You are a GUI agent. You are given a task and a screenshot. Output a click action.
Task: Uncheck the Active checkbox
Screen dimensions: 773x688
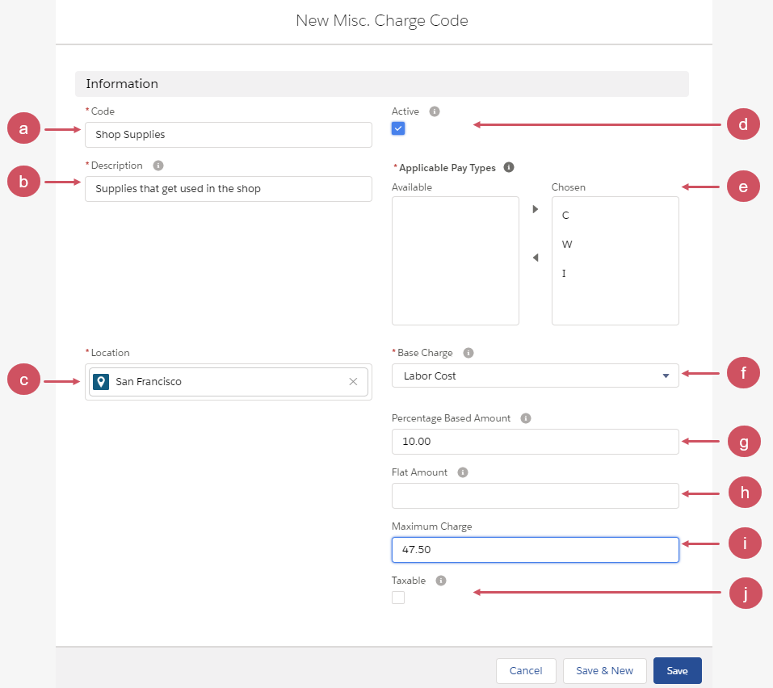click(x=398, y=128)
